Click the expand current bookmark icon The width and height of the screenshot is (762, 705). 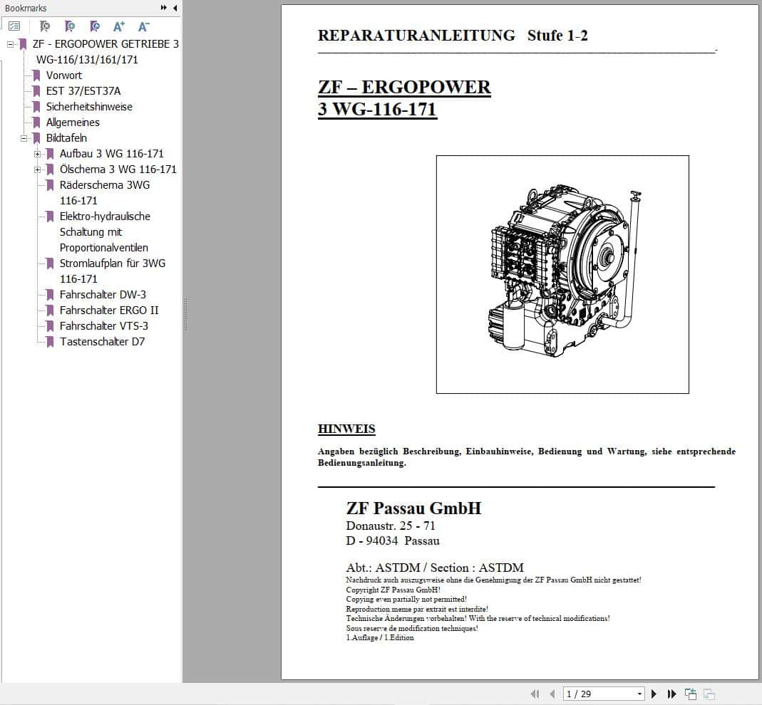point(45,26)
